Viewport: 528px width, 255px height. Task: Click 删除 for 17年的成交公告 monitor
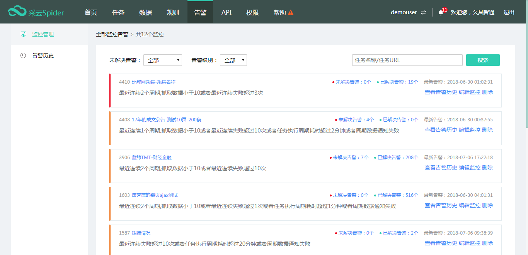point(487,130)
